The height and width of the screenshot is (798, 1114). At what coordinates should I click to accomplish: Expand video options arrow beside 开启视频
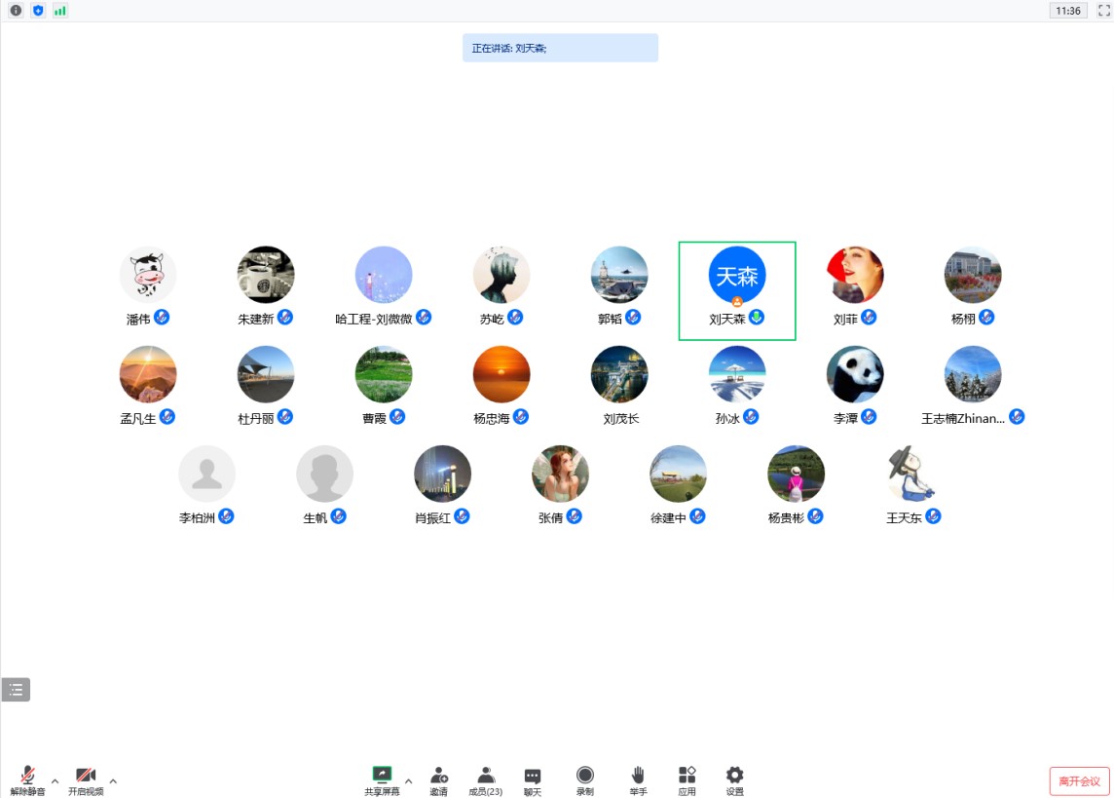click(x=113, y=780)
